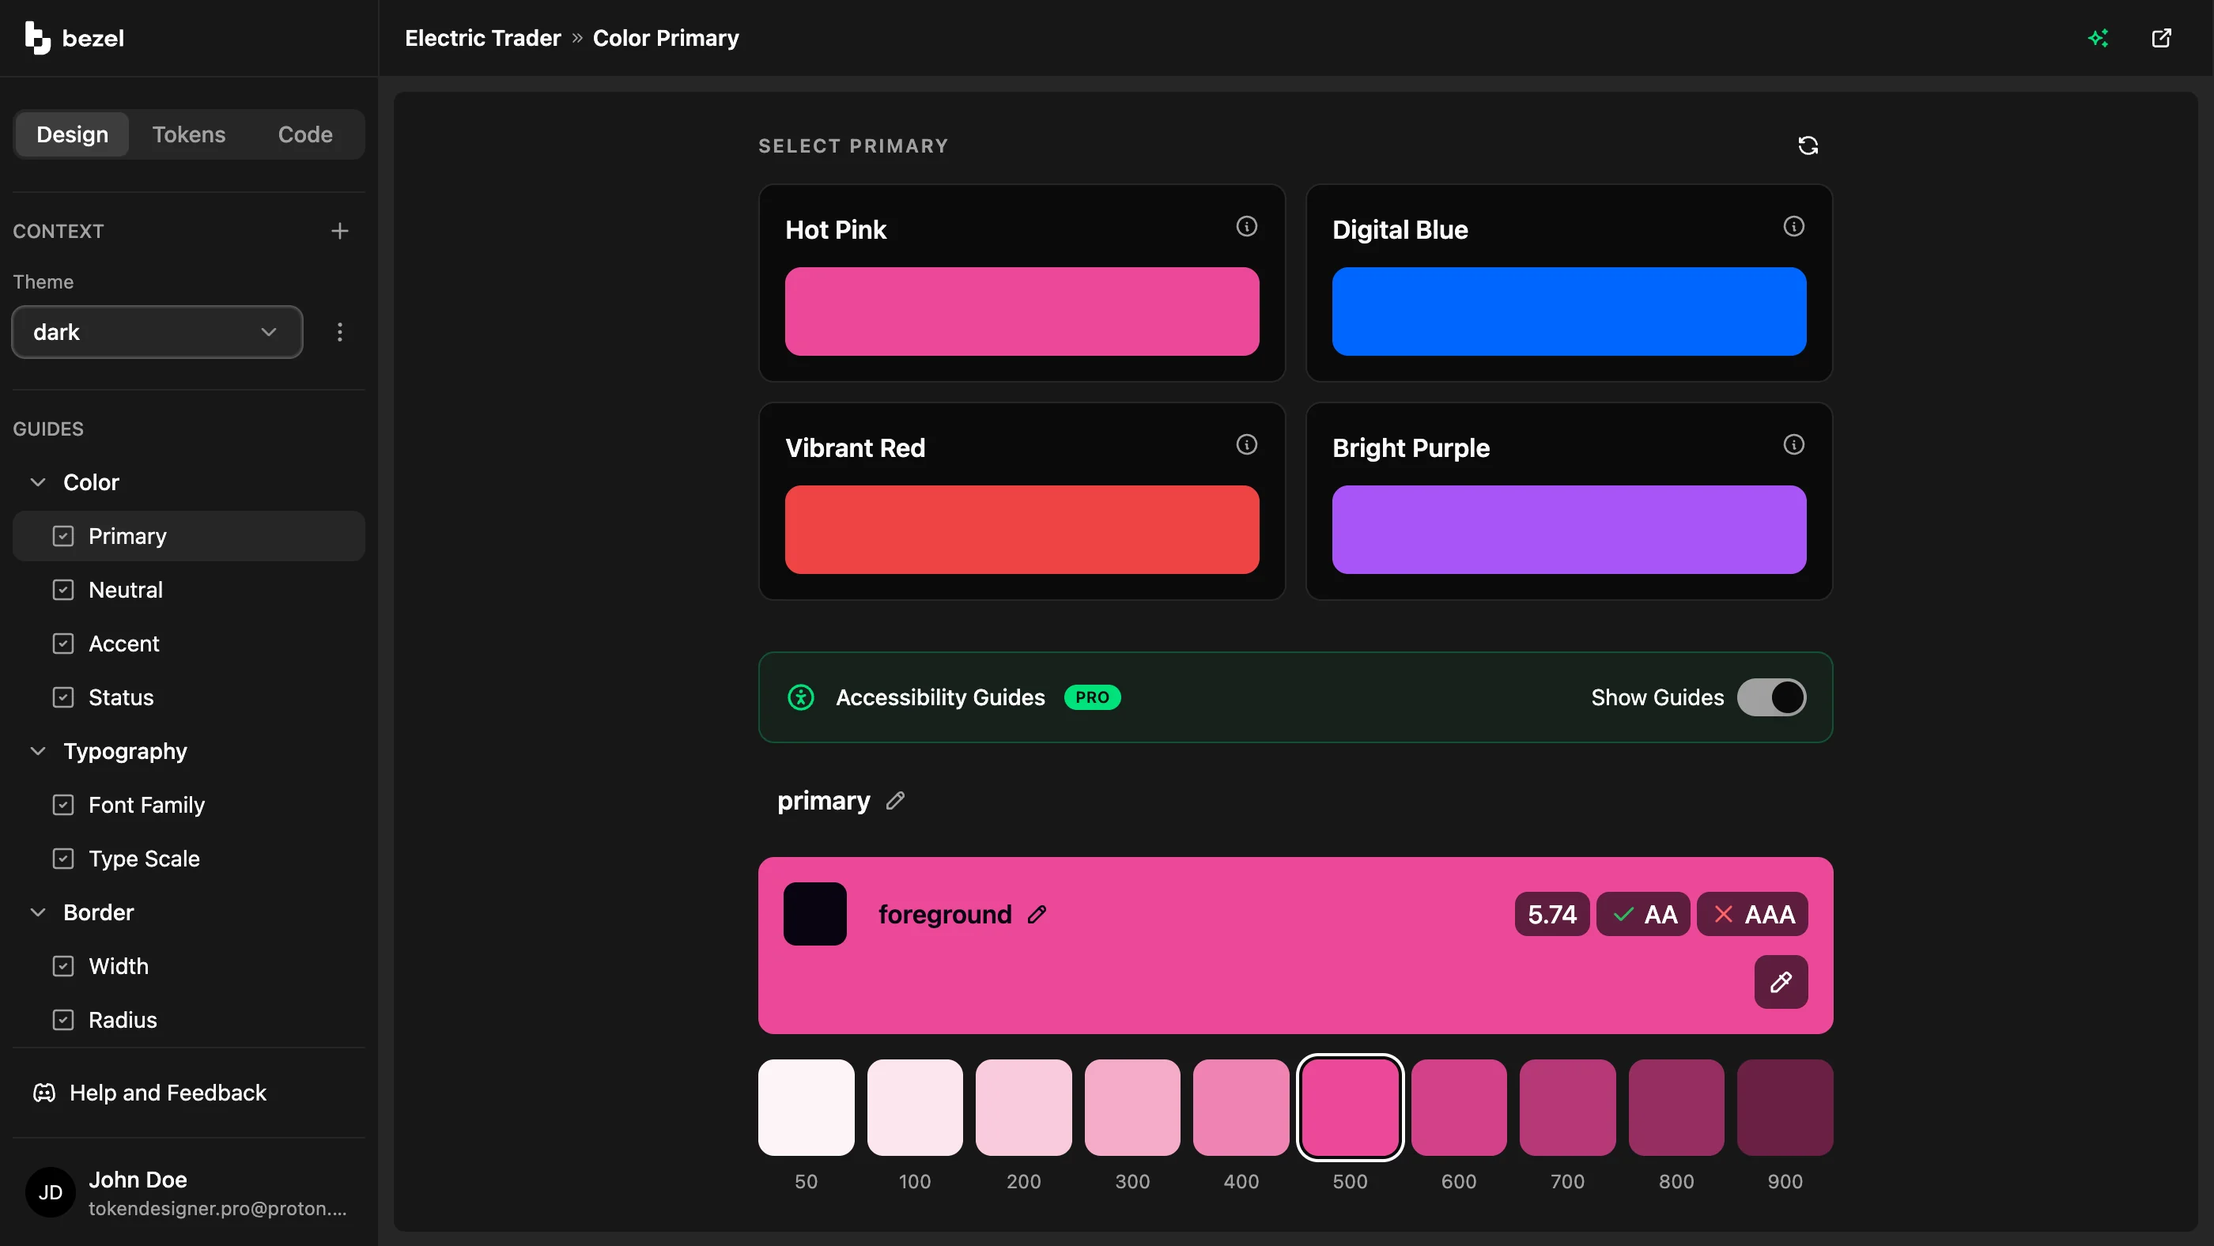This screenshot has height=1246, width=2214.
Task: Click the JD user avatar
Action: (50, 1192)
